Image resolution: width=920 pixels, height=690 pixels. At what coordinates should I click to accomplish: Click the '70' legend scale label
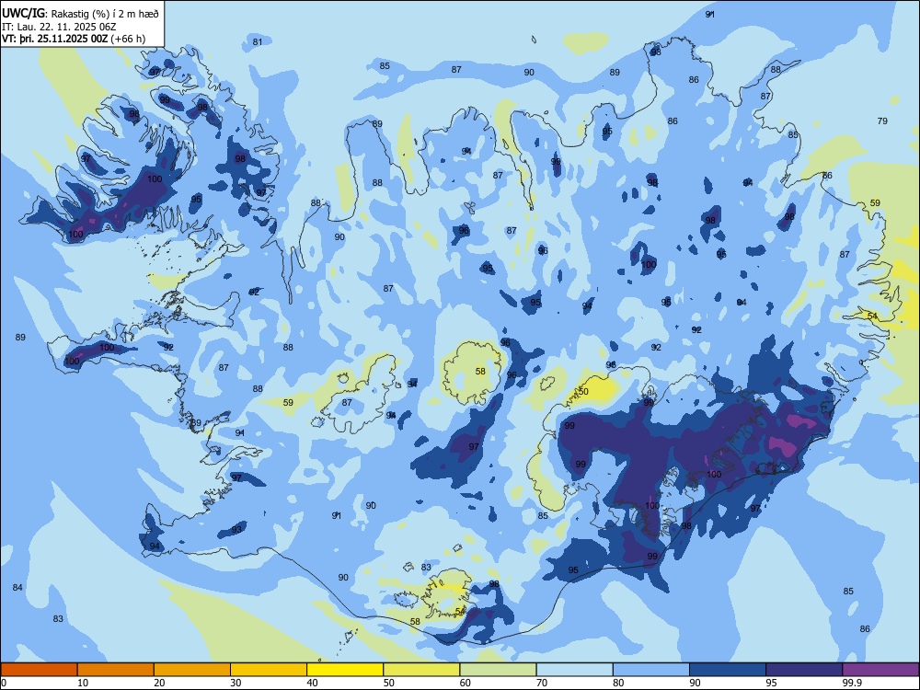(x=542, y=683)
